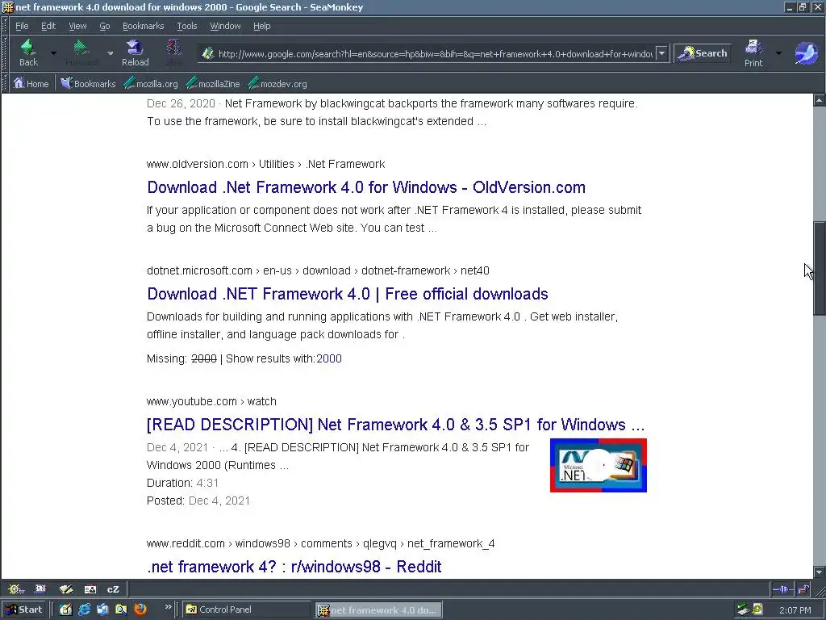Click www.oldversion.com breadcrumb text
The image size is (826, 620).
click(198, 164)
